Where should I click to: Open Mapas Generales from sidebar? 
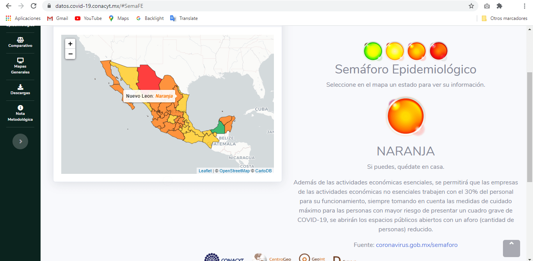point(20,66)
